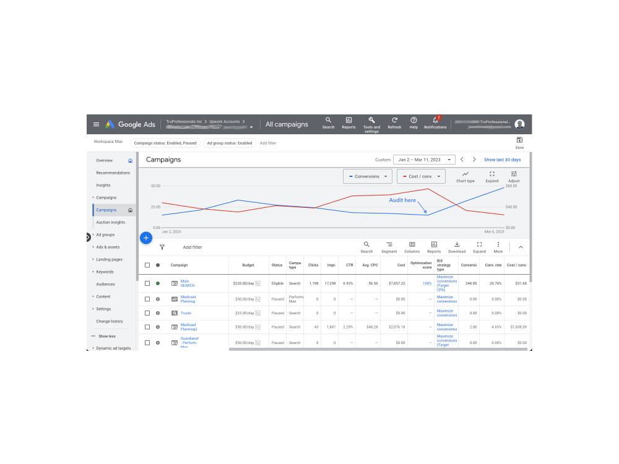Expand Ads & assets in sidebar
Image resolution: width=619 pixels, height=464 pixels.
107,247
